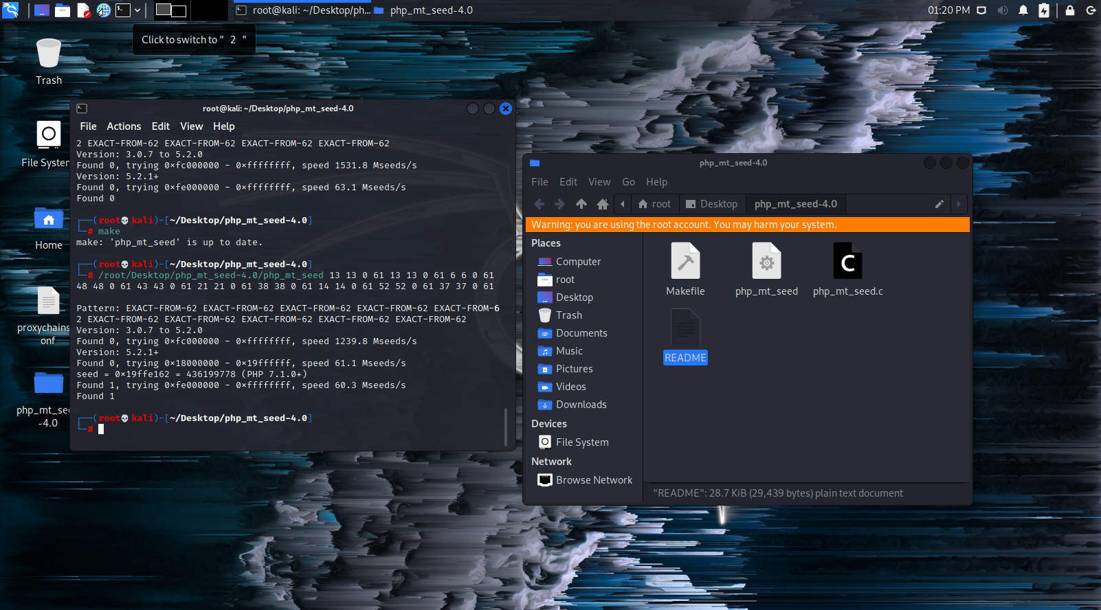Launch the web browser from panel
1101x610 pixels.
(x=104, y=10)
